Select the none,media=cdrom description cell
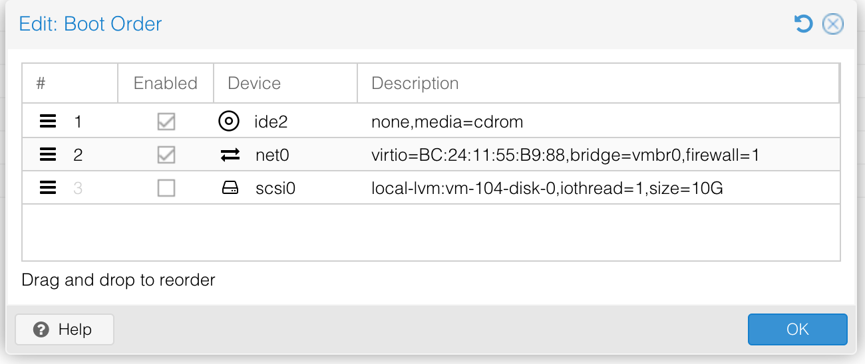Image resolution: width=865 pixels, height=364 pixels. tap(447, 122)
